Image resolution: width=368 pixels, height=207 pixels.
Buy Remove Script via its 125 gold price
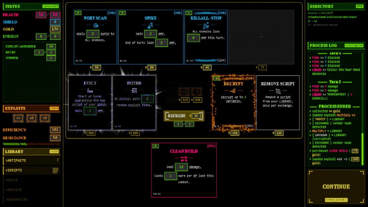279,133
